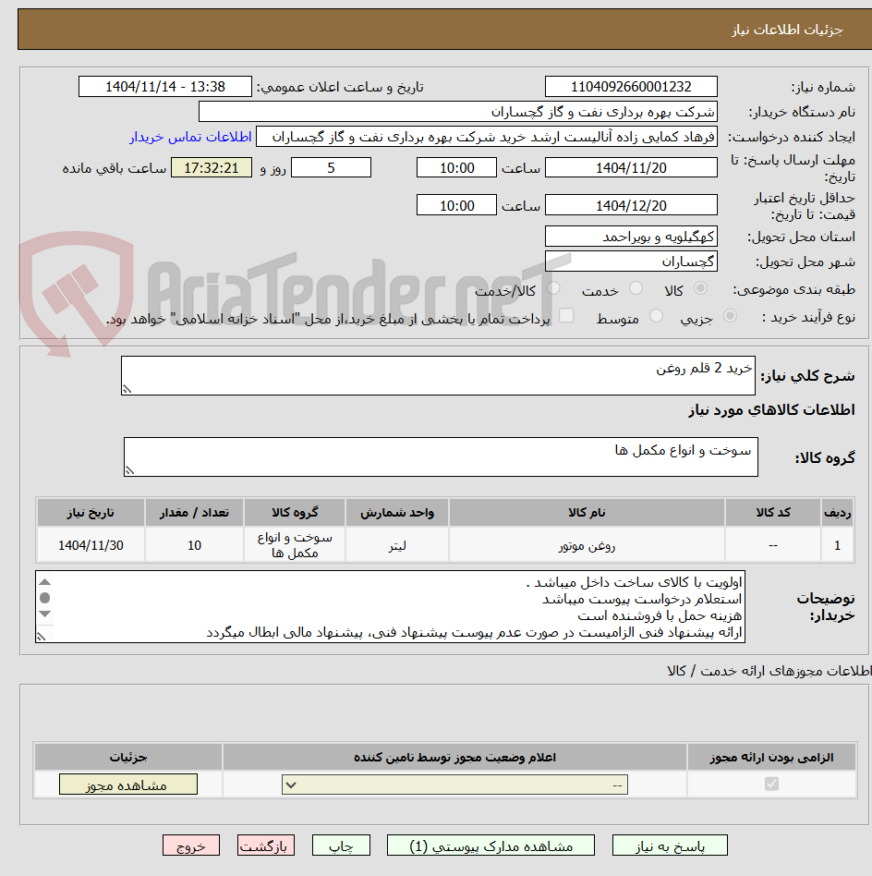Click the روغن موتور item cell
Screen dimensions: 872x876
[587, 545]
